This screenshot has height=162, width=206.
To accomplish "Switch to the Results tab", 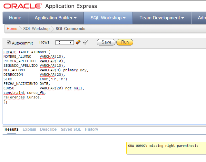I will (x=12, y=129).
